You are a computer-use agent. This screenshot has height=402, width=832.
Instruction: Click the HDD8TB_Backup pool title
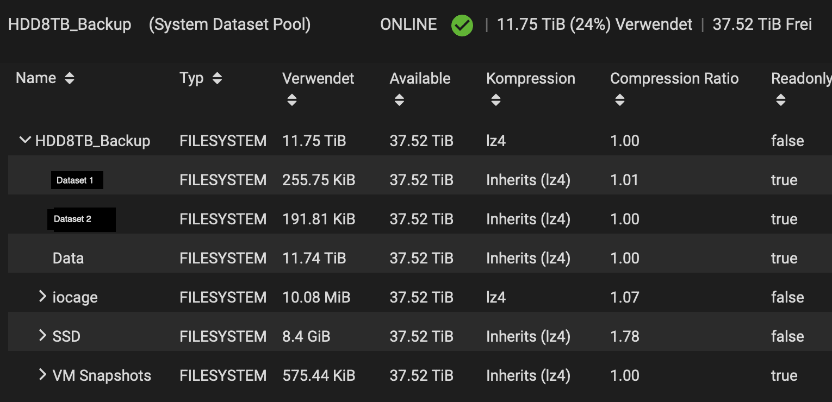pyautogui.click(x=70, y=25)
